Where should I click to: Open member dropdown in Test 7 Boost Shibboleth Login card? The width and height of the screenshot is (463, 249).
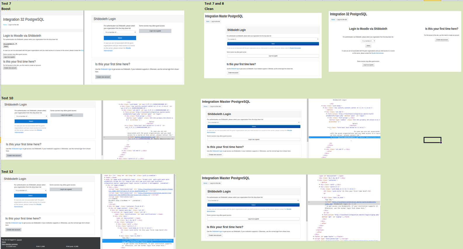point(120,32)
